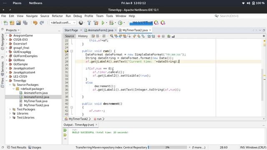The image size is (267, 150).
Task: Click the Debug Project toolbar icon
Action: click(x=111, y=23)
